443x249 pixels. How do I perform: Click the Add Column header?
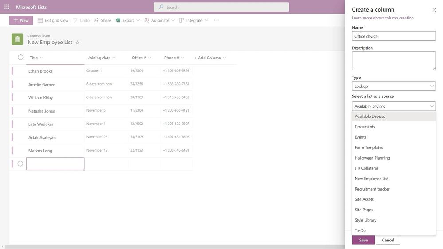(x=210, y=58)
